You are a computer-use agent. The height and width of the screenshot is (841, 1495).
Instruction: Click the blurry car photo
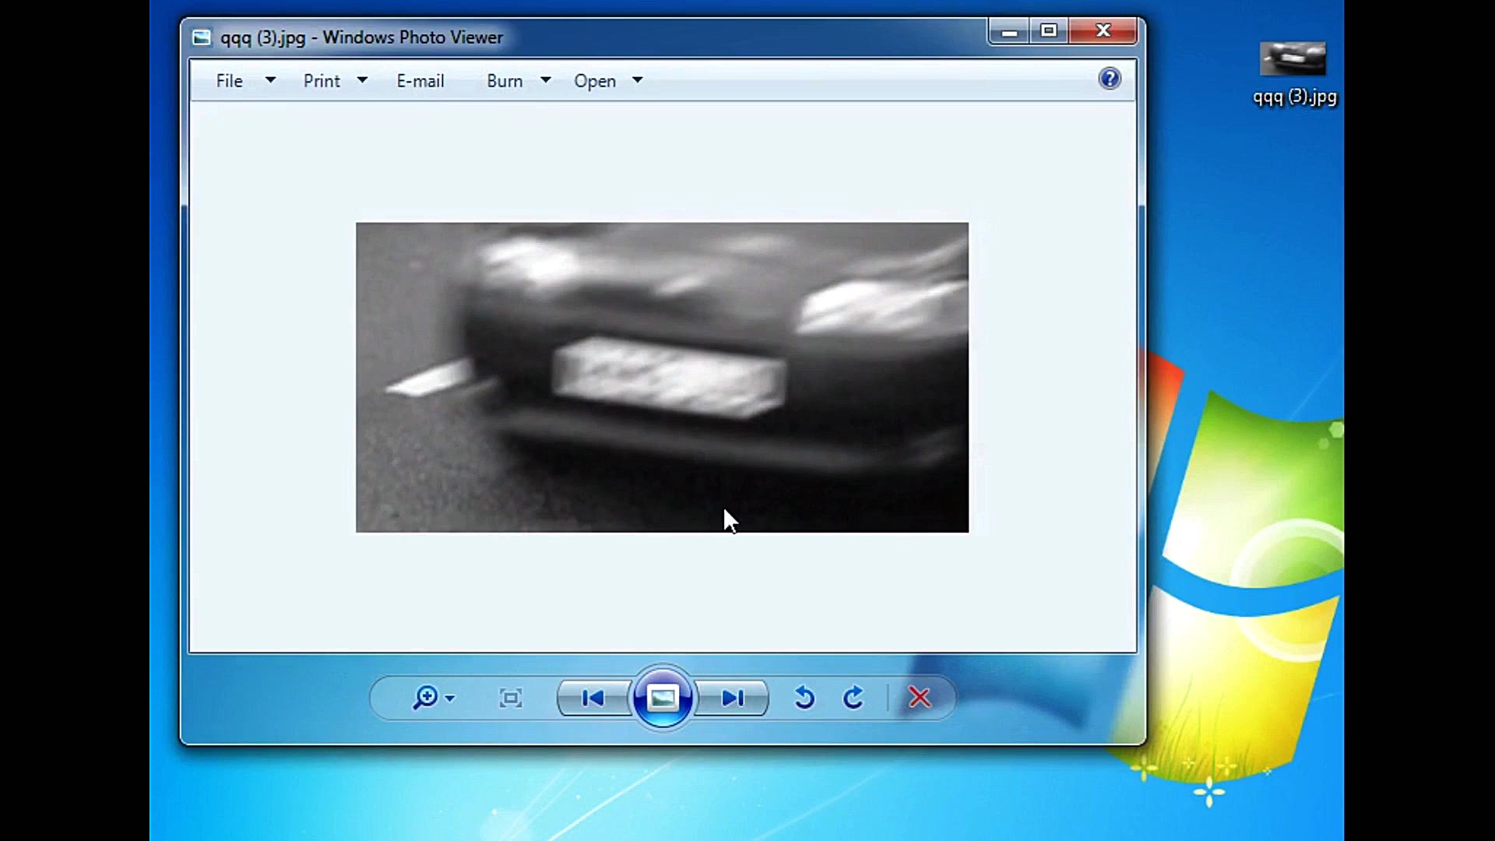click(663, 378)
